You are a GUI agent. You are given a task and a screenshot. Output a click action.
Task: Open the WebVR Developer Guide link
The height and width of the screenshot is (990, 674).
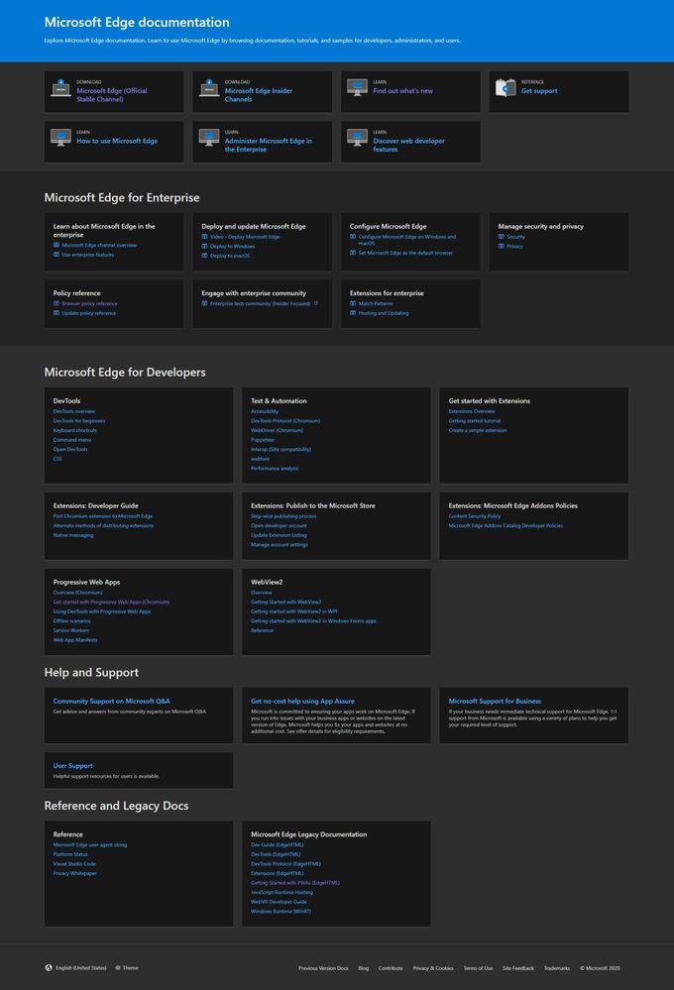pos(279,902)
